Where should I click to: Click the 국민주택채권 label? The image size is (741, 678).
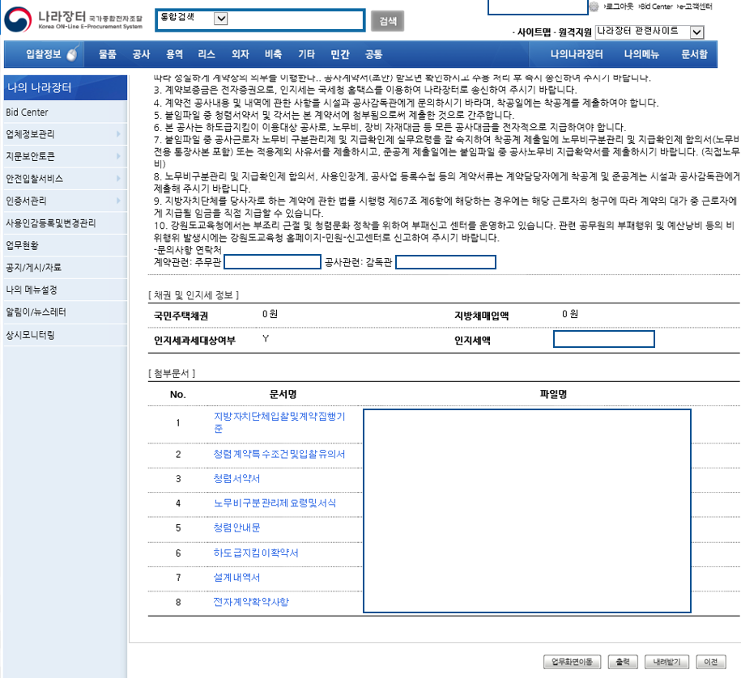coord(181,316)
